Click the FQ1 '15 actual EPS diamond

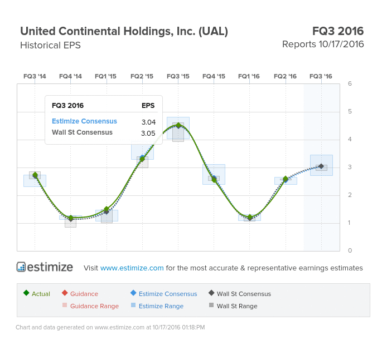click(x=107, y=209)
